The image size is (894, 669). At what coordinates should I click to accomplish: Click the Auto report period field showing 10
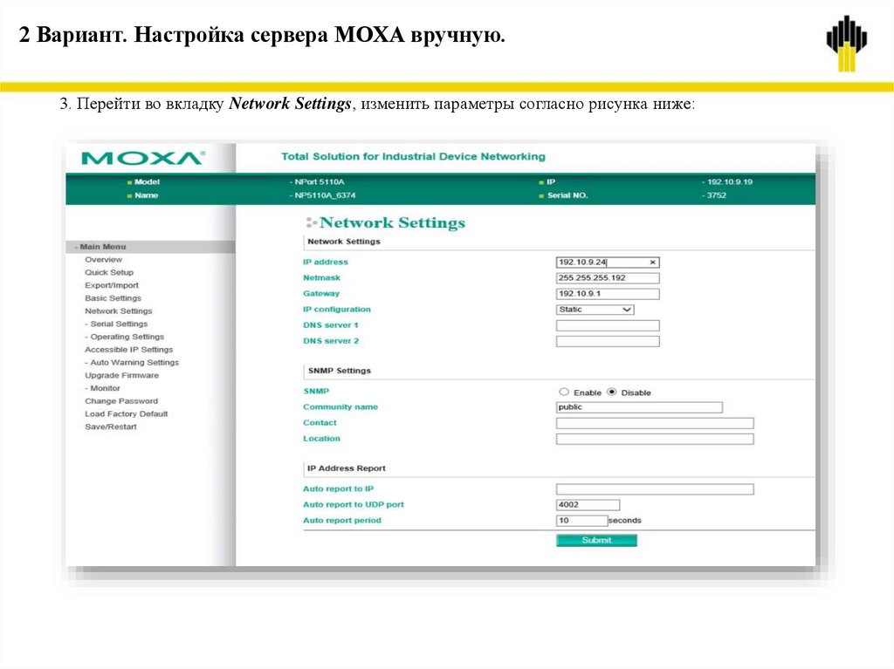581,519
